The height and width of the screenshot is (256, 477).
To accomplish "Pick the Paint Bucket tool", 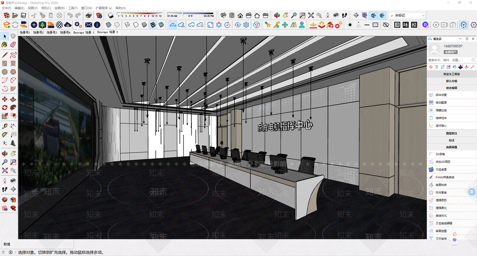I will tap(4, 45).
